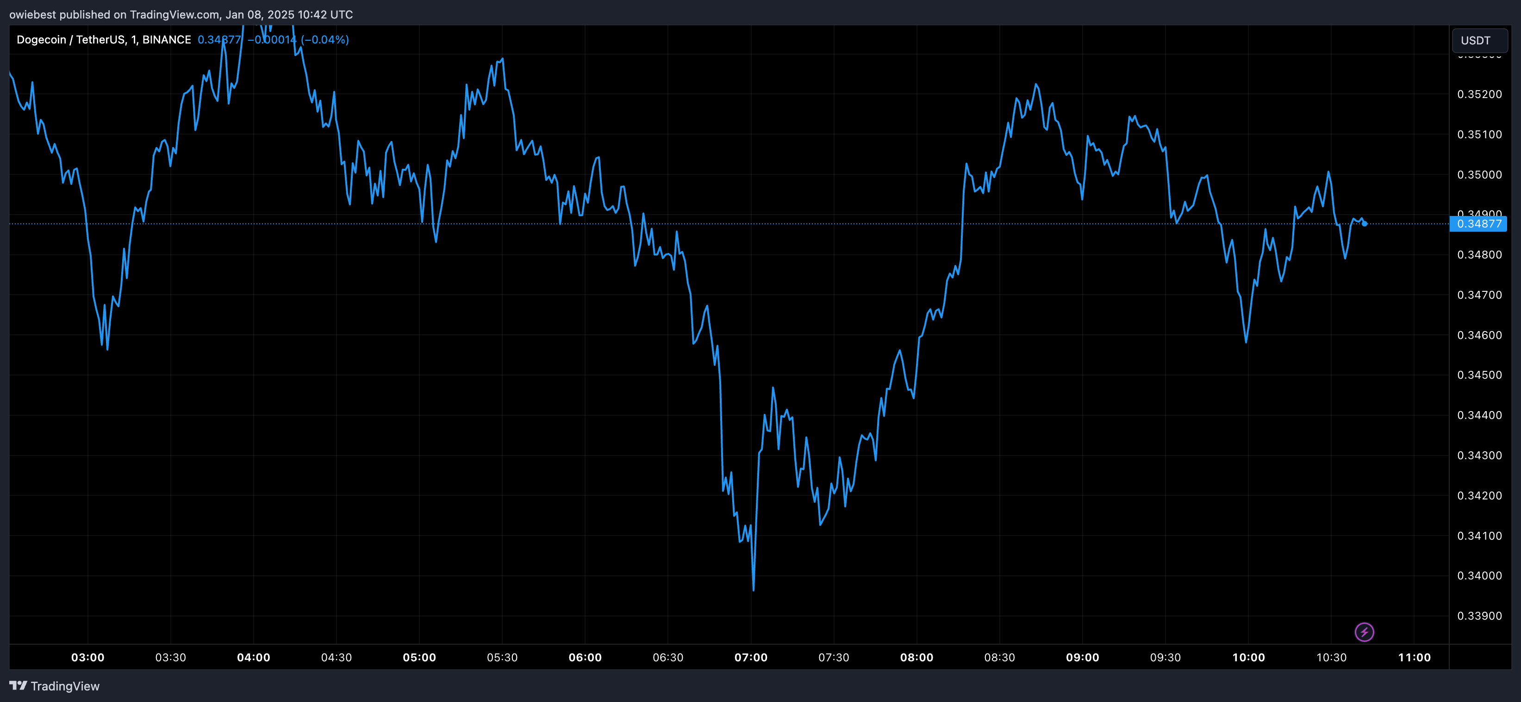Select the BINANCE exchange label
1521x702 pixels.
coord(167,39)
